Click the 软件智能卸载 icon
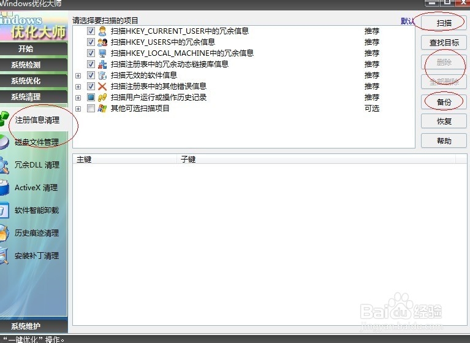This screenshot has width=470, height=343. click(x=4, y=210)
